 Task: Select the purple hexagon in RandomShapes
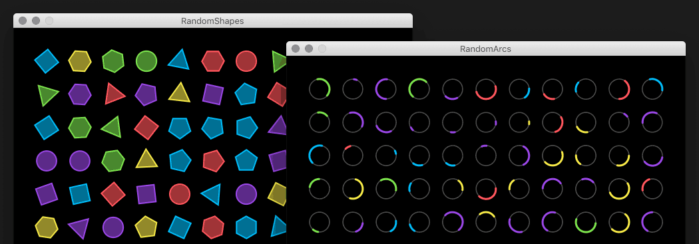point(80,94)
